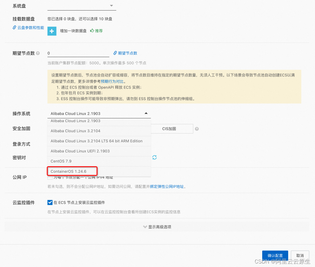Click the 推荐 label text

(x=99, y=31)
